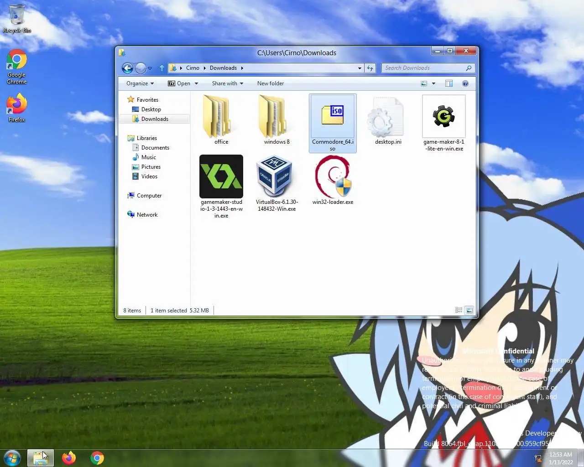Click the explorer window title bar icon
Image resolution: width=584 pixels, height=467 pixels.
coord(122,52)
